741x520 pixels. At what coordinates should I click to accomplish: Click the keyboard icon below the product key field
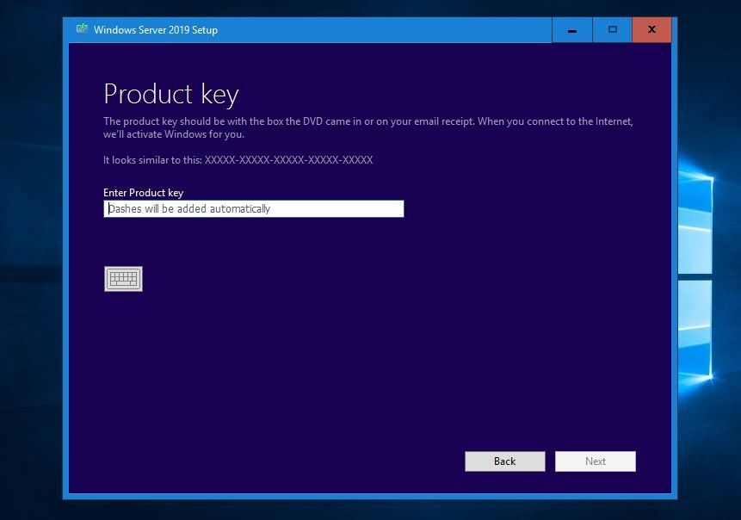tap(123, 278)
